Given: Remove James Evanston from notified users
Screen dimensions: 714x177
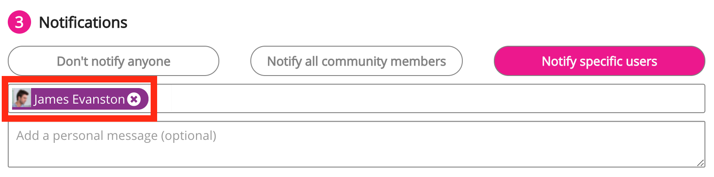Looking at the screenshot, I should pos(134,99).
